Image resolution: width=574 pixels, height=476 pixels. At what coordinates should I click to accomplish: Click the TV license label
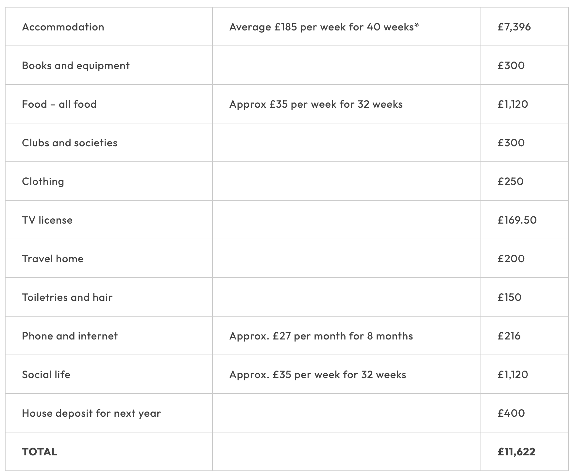coord(47,220)
